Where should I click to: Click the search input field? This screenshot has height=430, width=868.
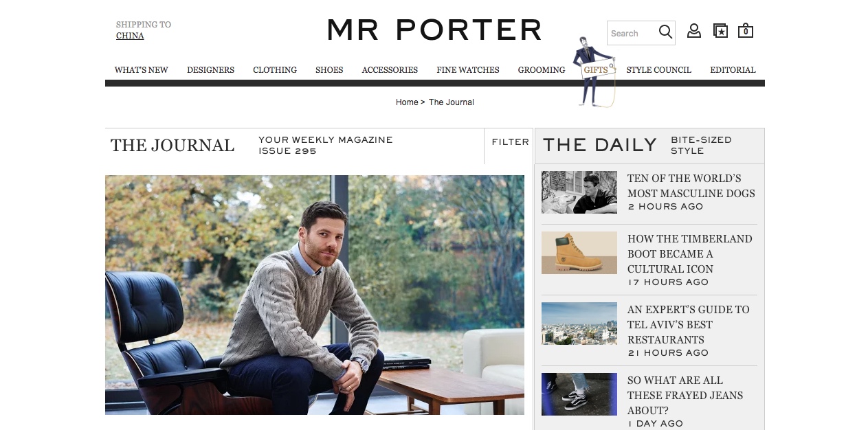[x=632, y=33]
